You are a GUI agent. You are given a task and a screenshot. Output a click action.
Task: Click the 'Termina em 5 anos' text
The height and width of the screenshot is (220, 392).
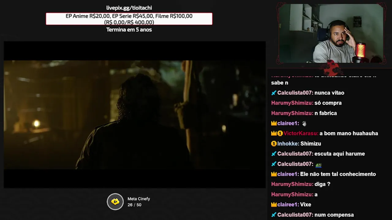129,30
